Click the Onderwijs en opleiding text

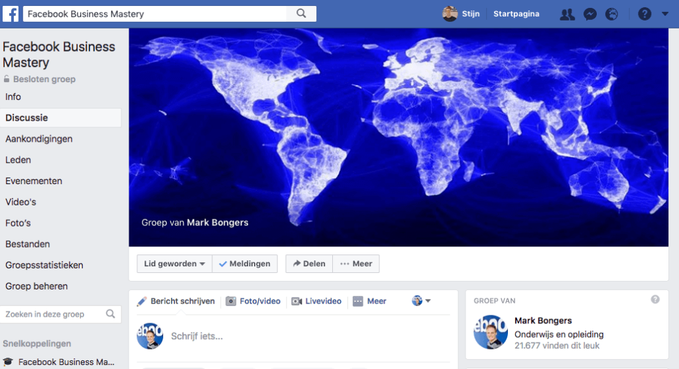pos(559,335)
